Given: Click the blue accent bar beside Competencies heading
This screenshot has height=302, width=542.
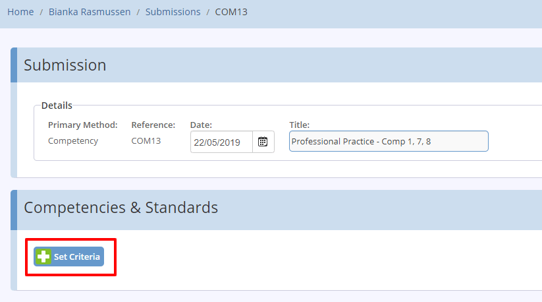Looking at the screenshot, I should pyautogui.click(x=14, y=210).
